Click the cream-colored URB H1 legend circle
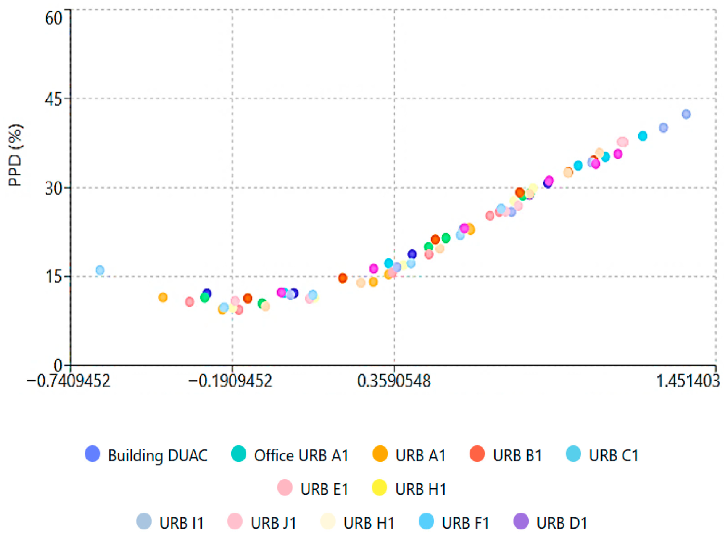Image resolution: width=726 pixels, height=535 pixels. (x=328, y=521)
